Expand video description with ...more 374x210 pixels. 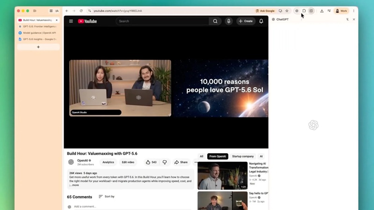coord(74,185)
